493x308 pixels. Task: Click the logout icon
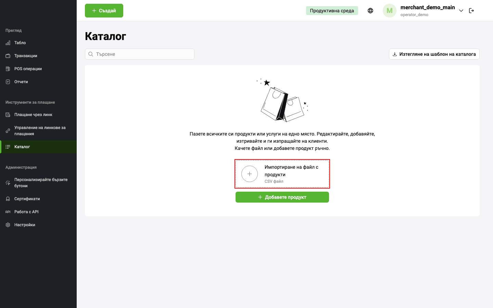tap(471, 11)
